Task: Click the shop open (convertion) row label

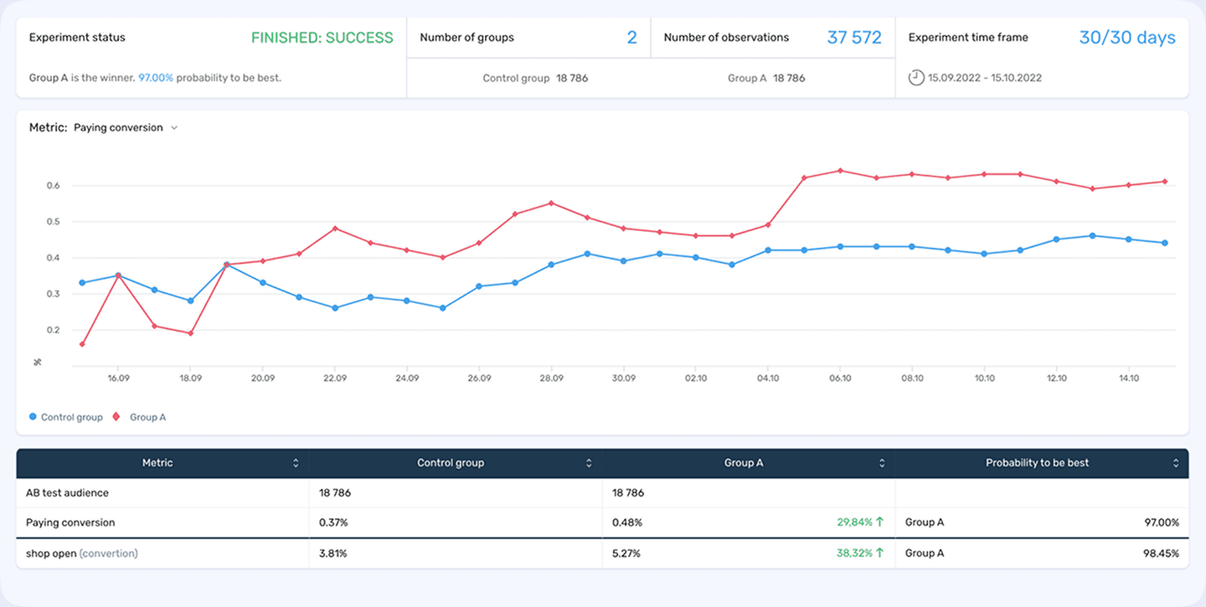Action: coord(82,553)
